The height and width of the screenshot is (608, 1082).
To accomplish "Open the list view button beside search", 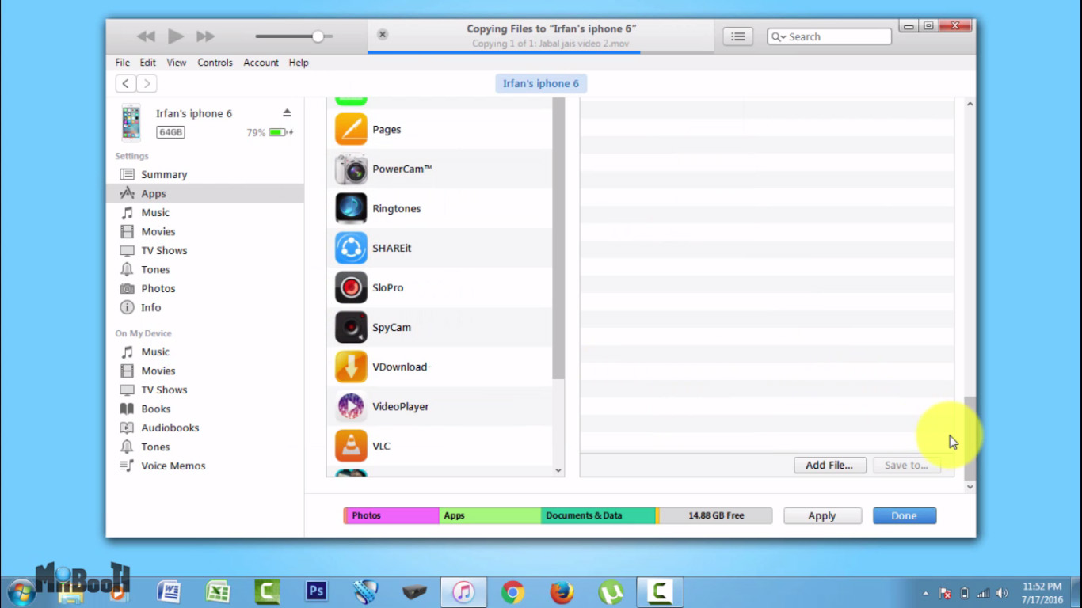I will (x=737, y=36).
